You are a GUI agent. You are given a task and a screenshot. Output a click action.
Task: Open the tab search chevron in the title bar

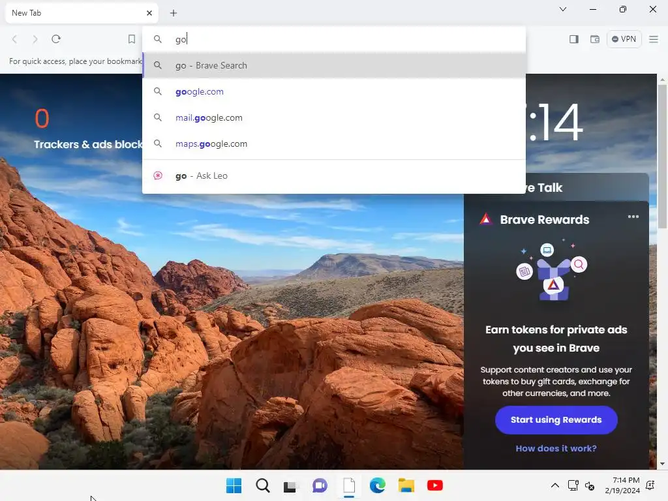point(563,9)
